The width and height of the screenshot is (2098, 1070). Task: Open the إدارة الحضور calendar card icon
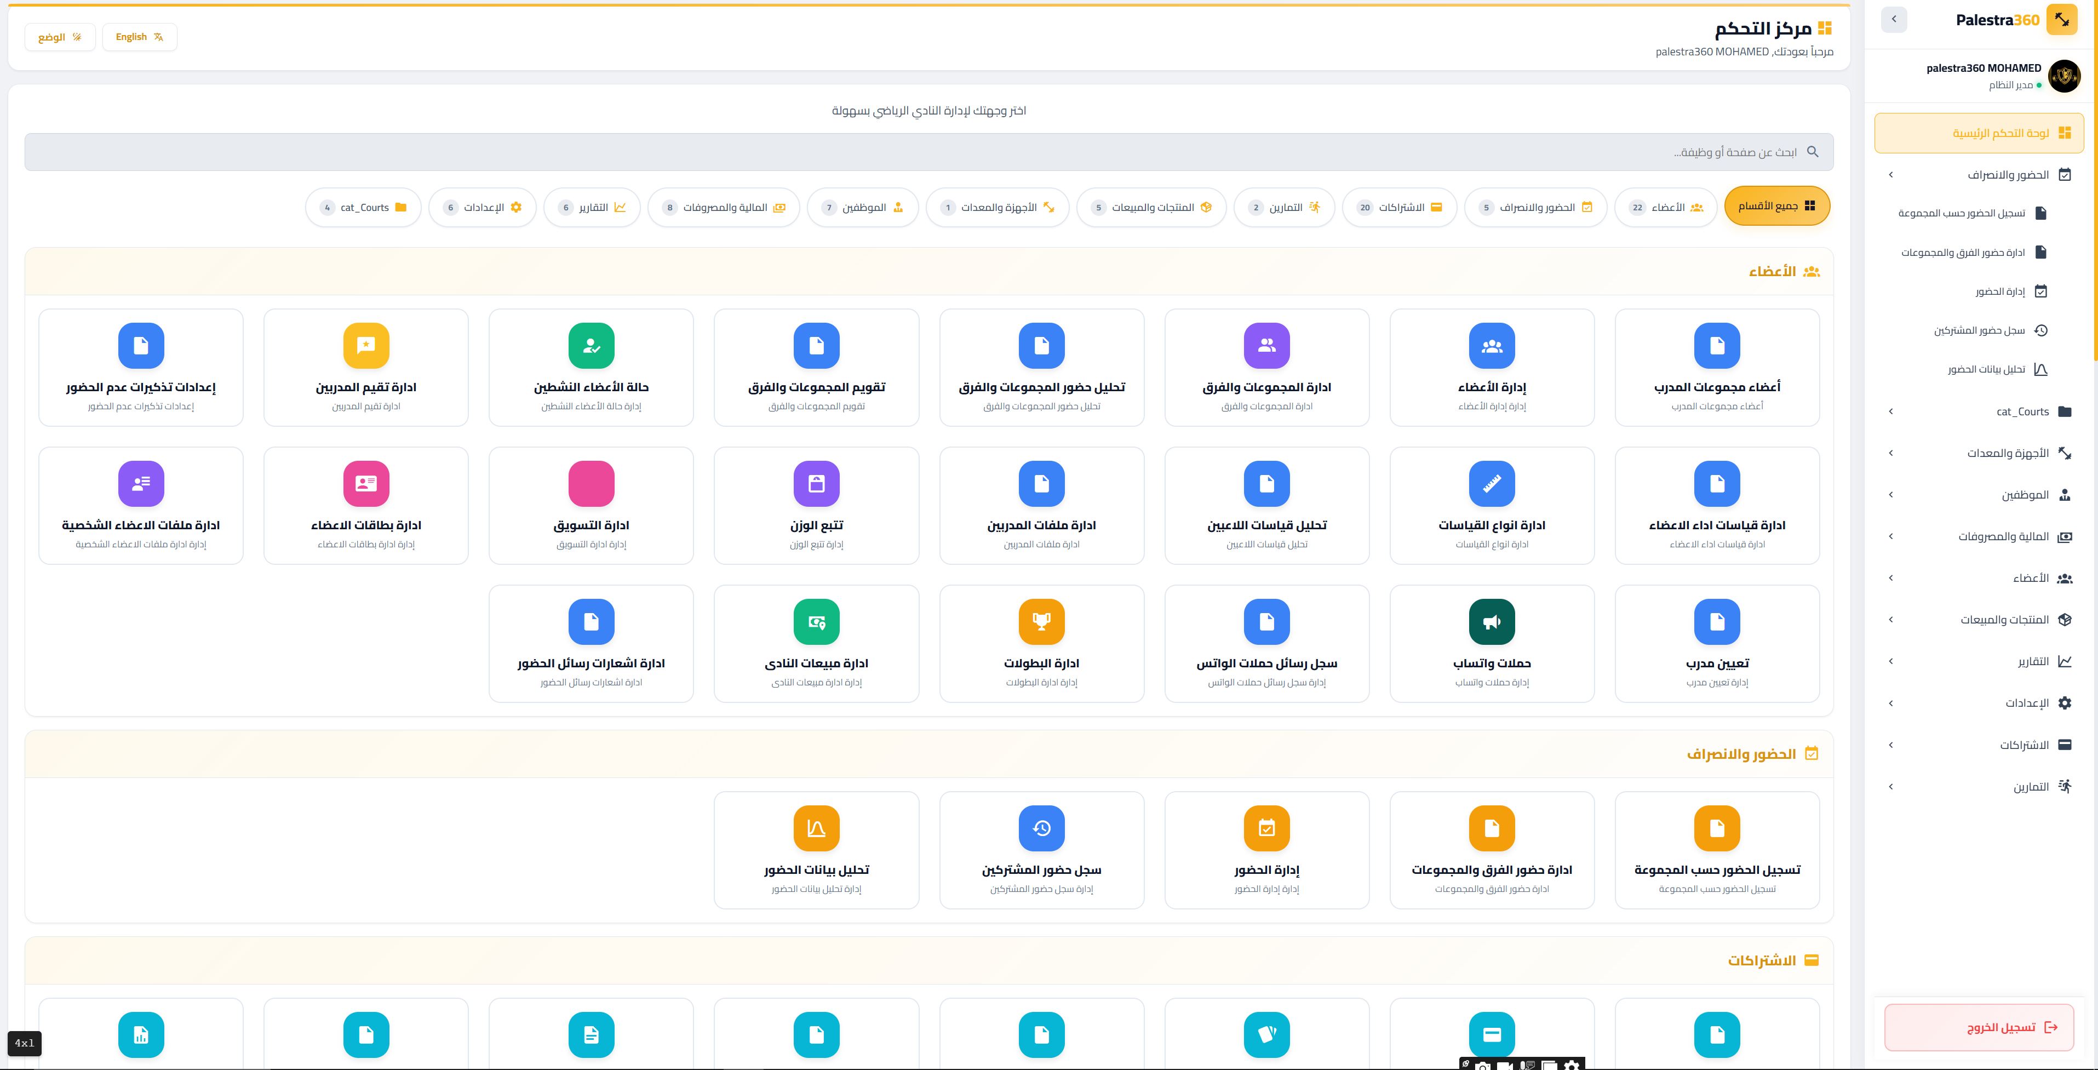(1266, 828)
